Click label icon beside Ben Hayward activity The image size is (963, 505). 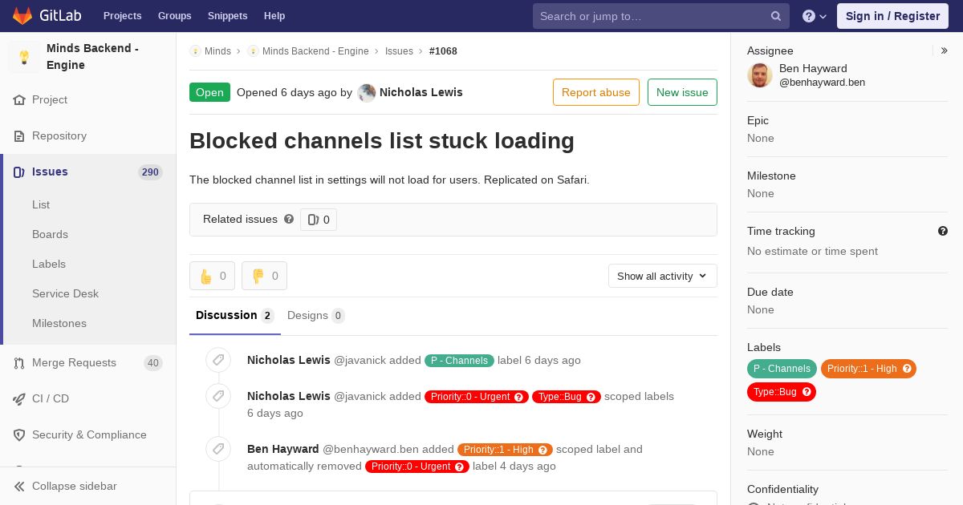pyautogui.click(x=218, y=449)
